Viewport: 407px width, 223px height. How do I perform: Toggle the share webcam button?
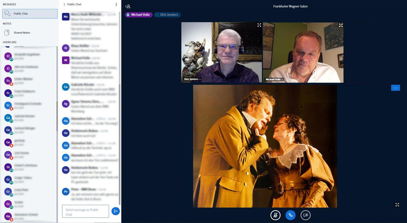[x=306, y=215]
